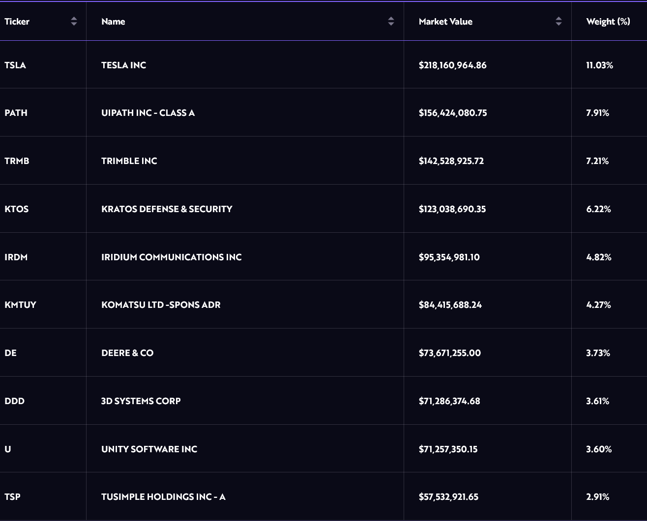The height and width of the screenshot is (521, 647).
Task: Click the Weight (%) column header
Action: (608, 22)
